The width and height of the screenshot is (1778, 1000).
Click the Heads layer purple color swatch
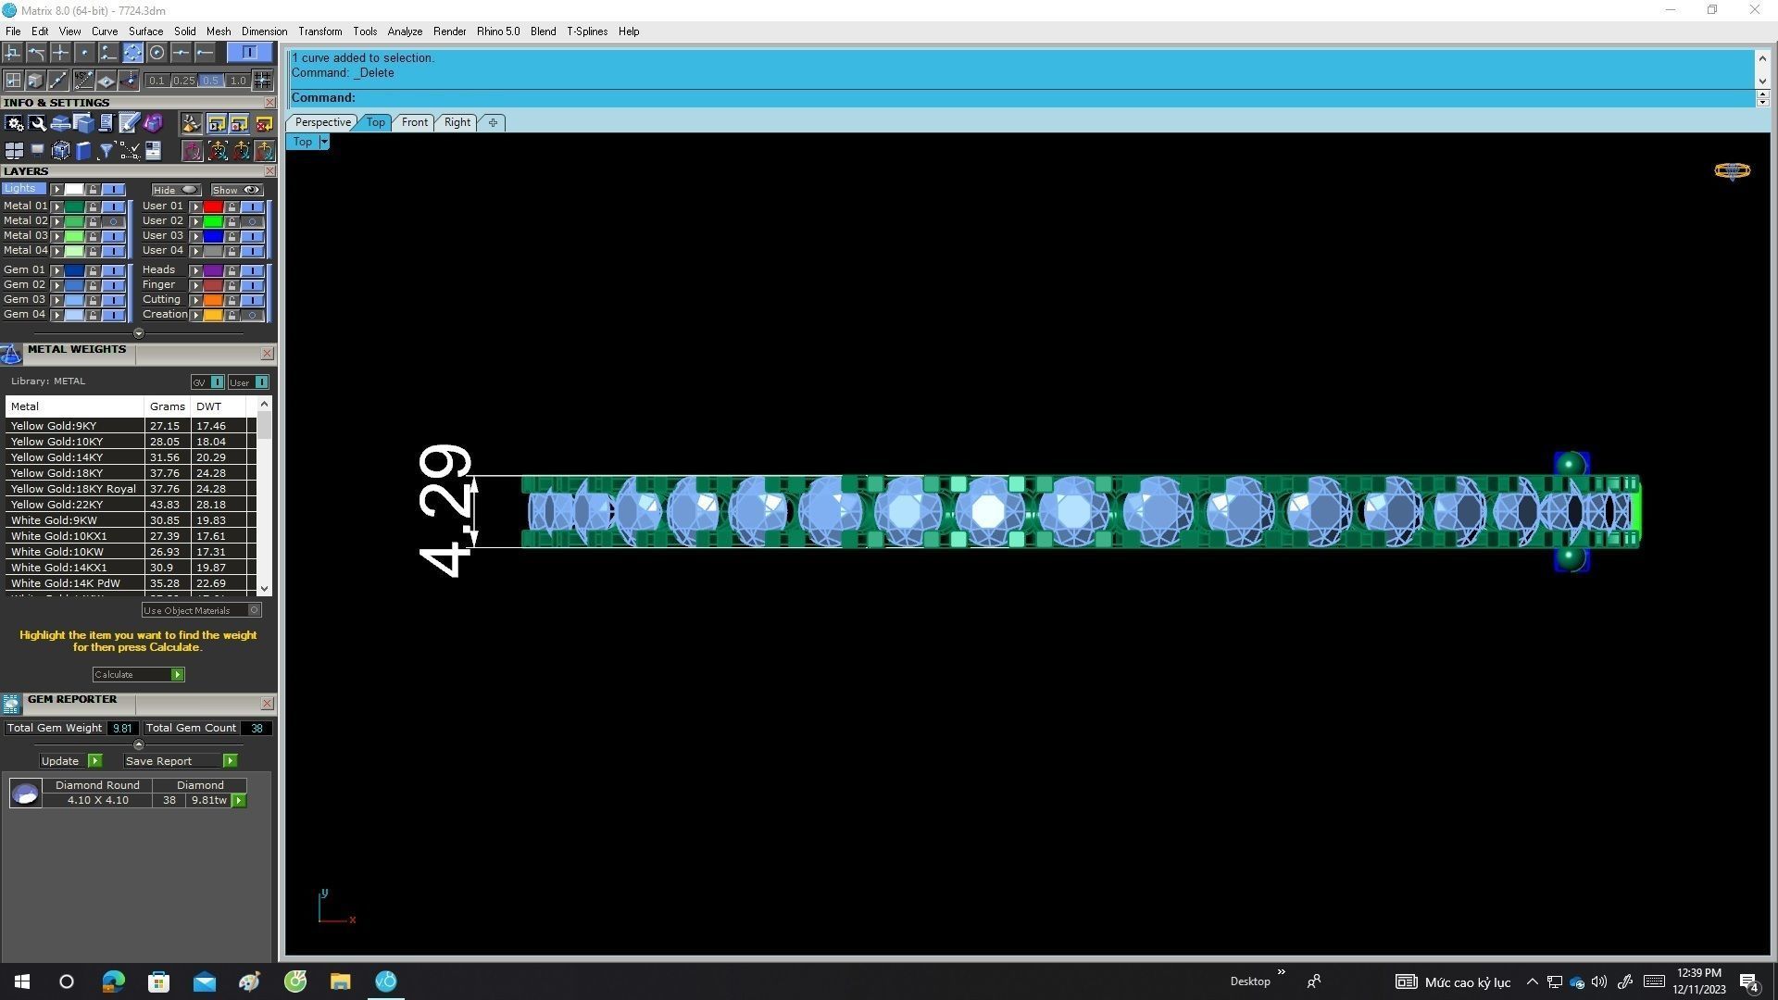(213, 270)
